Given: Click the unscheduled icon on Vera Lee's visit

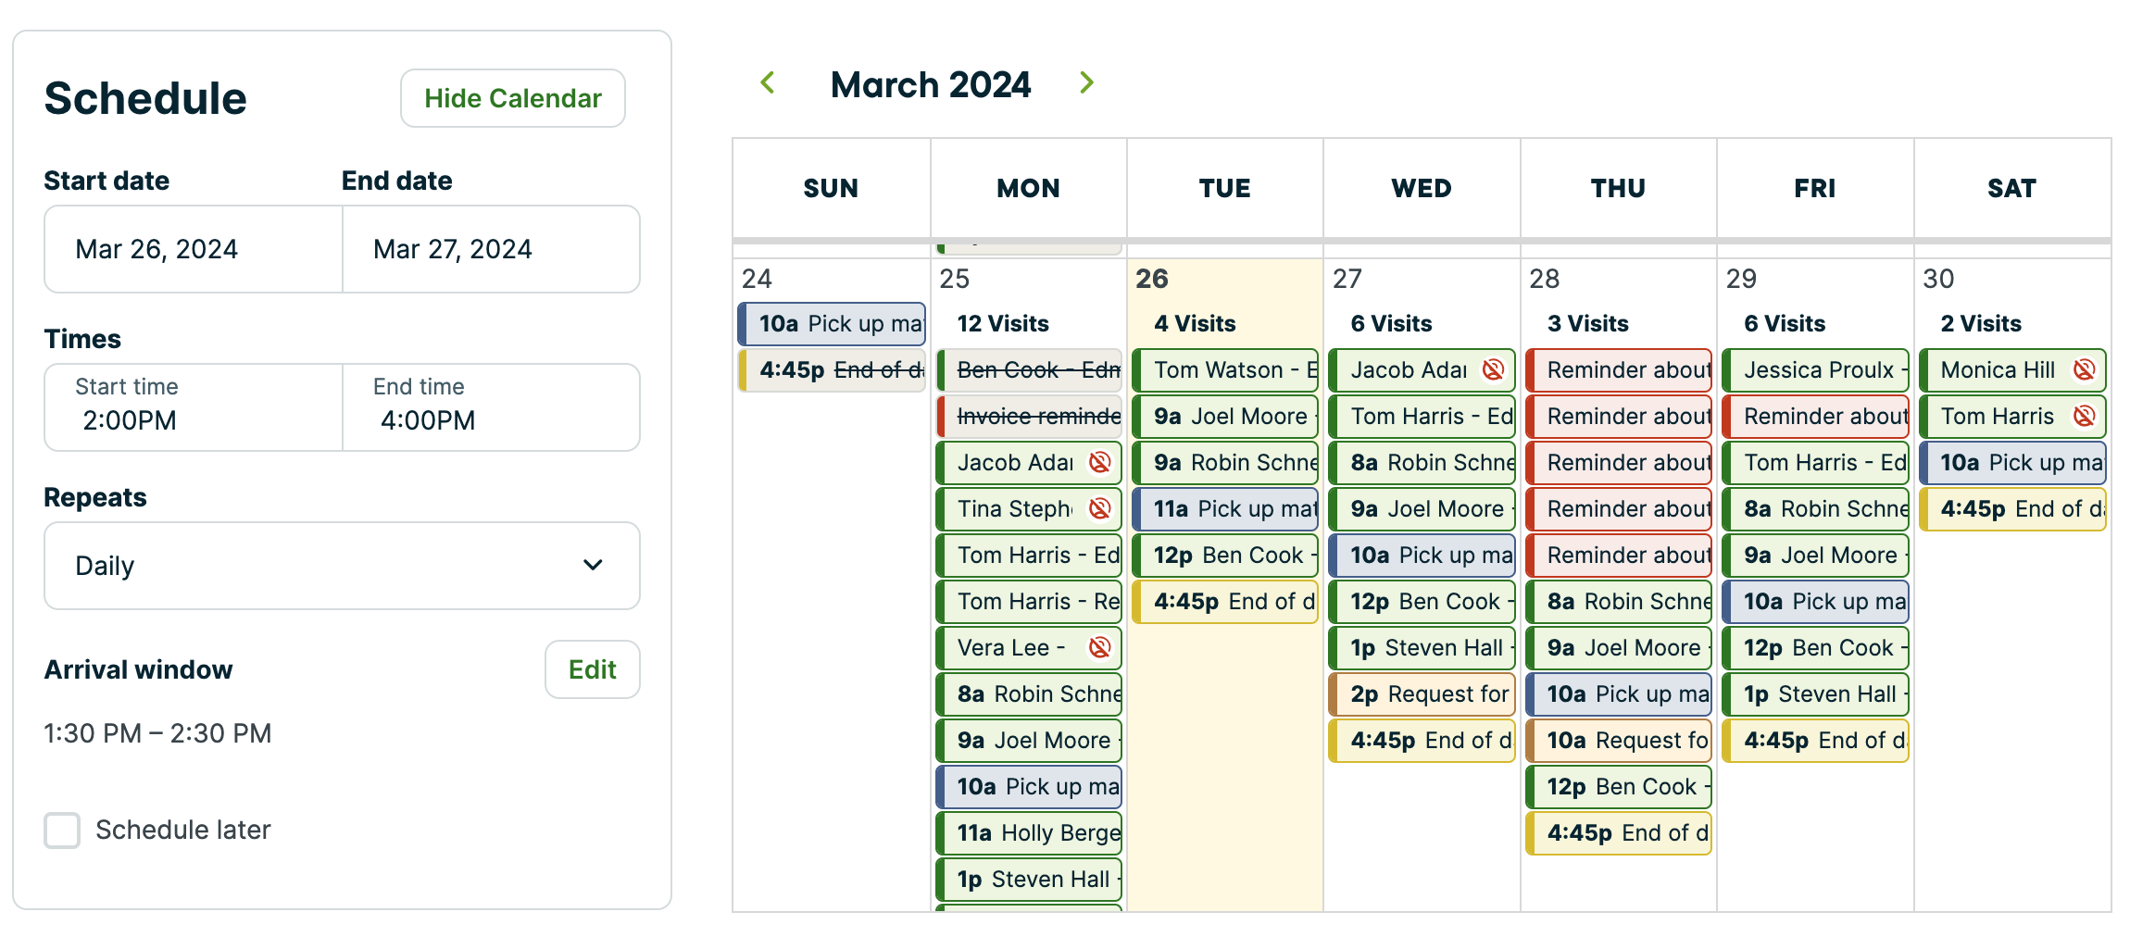Looking at the screenshot, I should (x=1101, y=647).
